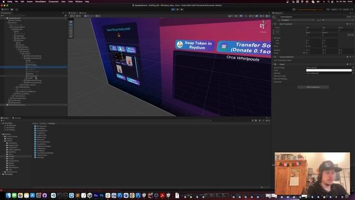Select the SampleScene root in the Hierarchy

tap(15, 18)
